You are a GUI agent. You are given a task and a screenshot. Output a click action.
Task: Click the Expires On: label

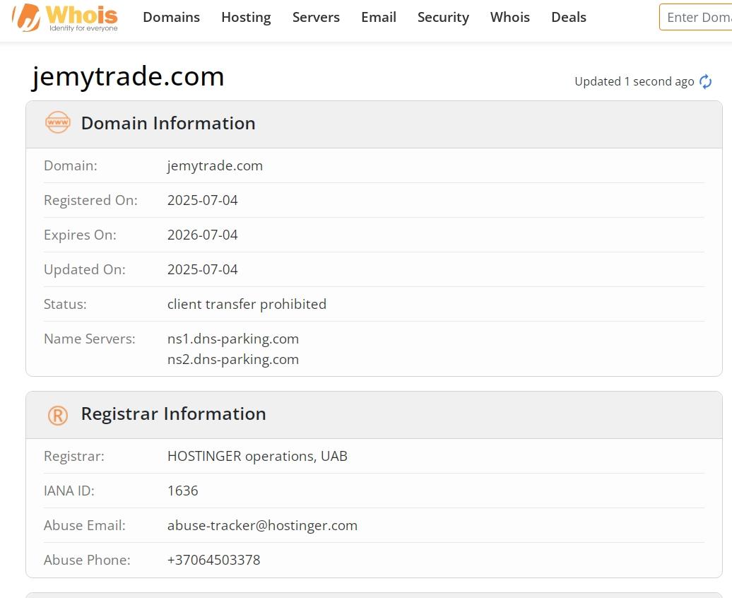(x=80, y=235)
